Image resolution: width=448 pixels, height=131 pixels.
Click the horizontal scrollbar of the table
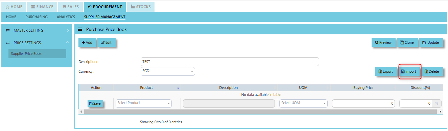pyautogui.click(x=261, y=111)
